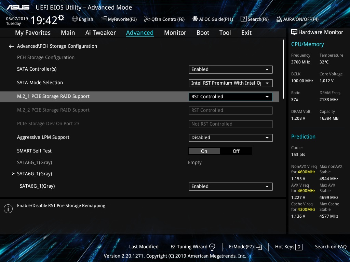Expand the SATA6G_1(Gray) submenu arrow

pos(13,174)
